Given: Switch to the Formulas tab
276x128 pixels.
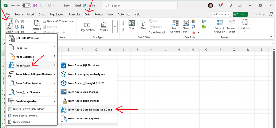Looking at the screenshot, I should click(75, 15).
